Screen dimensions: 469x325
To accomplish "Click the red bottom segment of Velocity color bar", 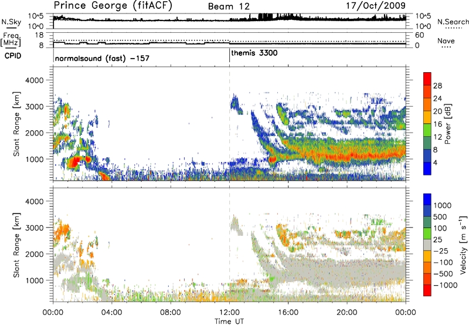I will 427,290.
